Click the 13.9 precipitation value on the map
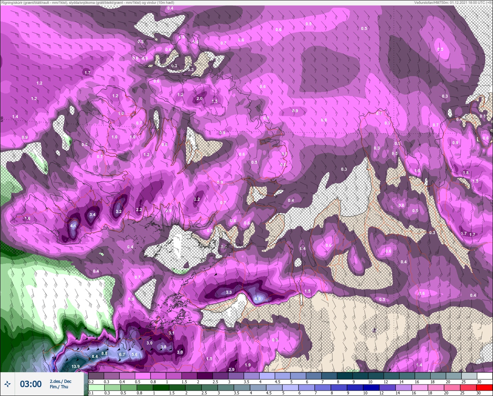This screenshot has height=396, width=493. pos(75,366)
